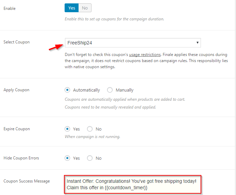Open the usage restrictions link
Screen dimensions: 236x195
click(x=145, y=55)
